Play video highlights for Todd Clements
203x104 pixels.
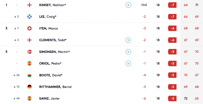(x=128, y=40)
